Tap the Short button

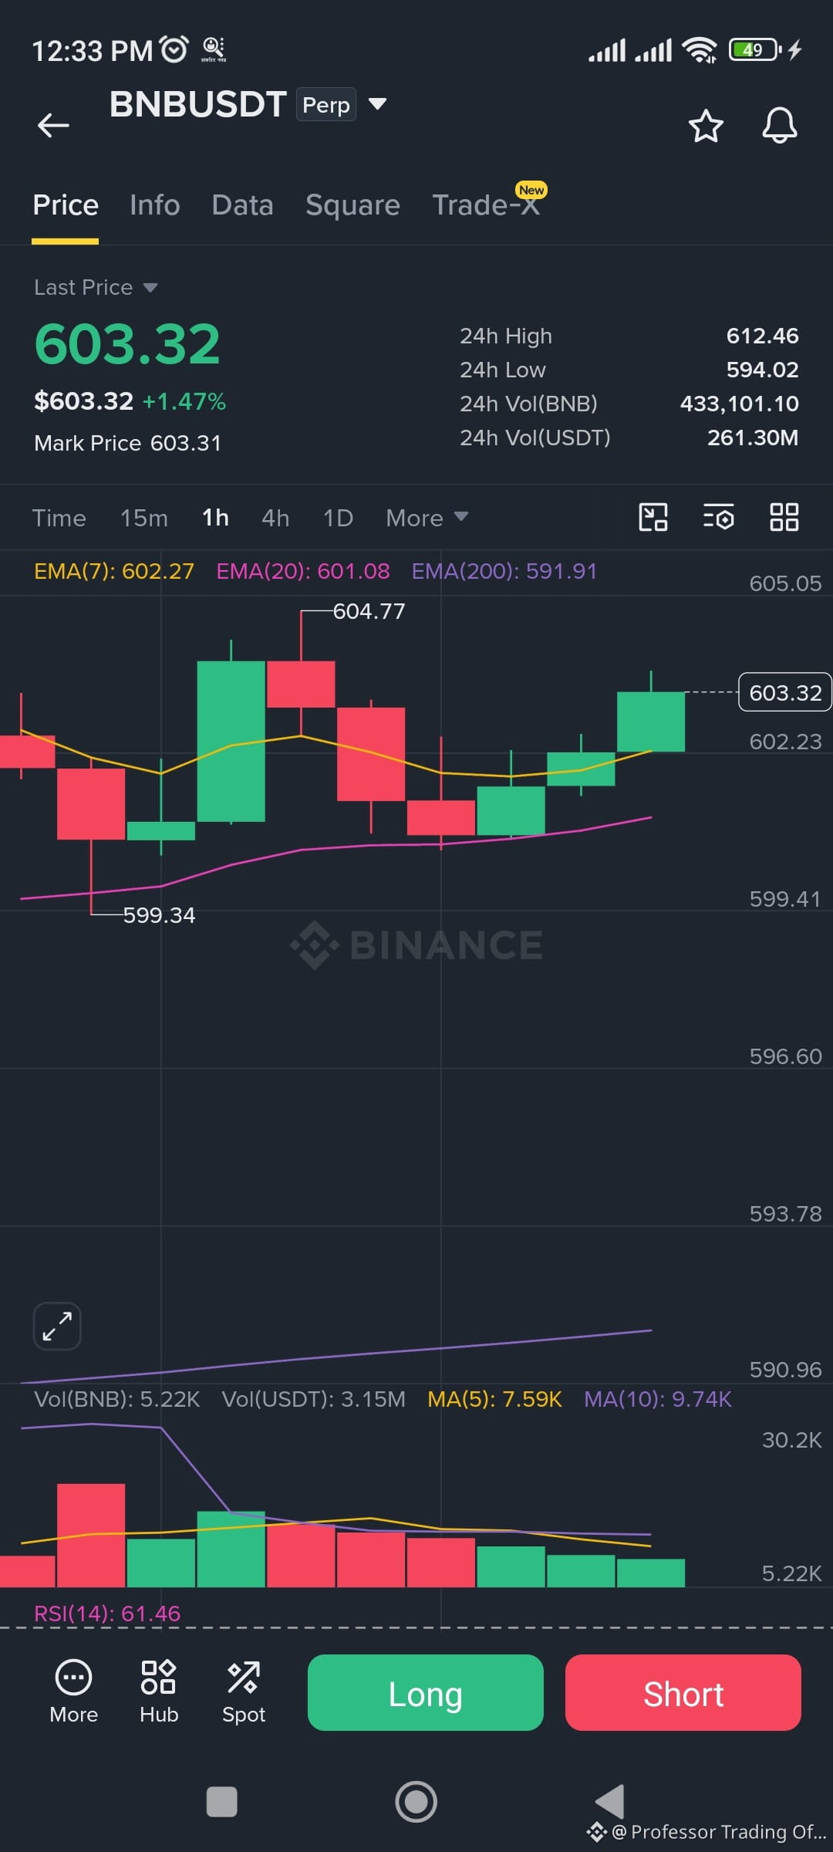[x=683, y=1693]
